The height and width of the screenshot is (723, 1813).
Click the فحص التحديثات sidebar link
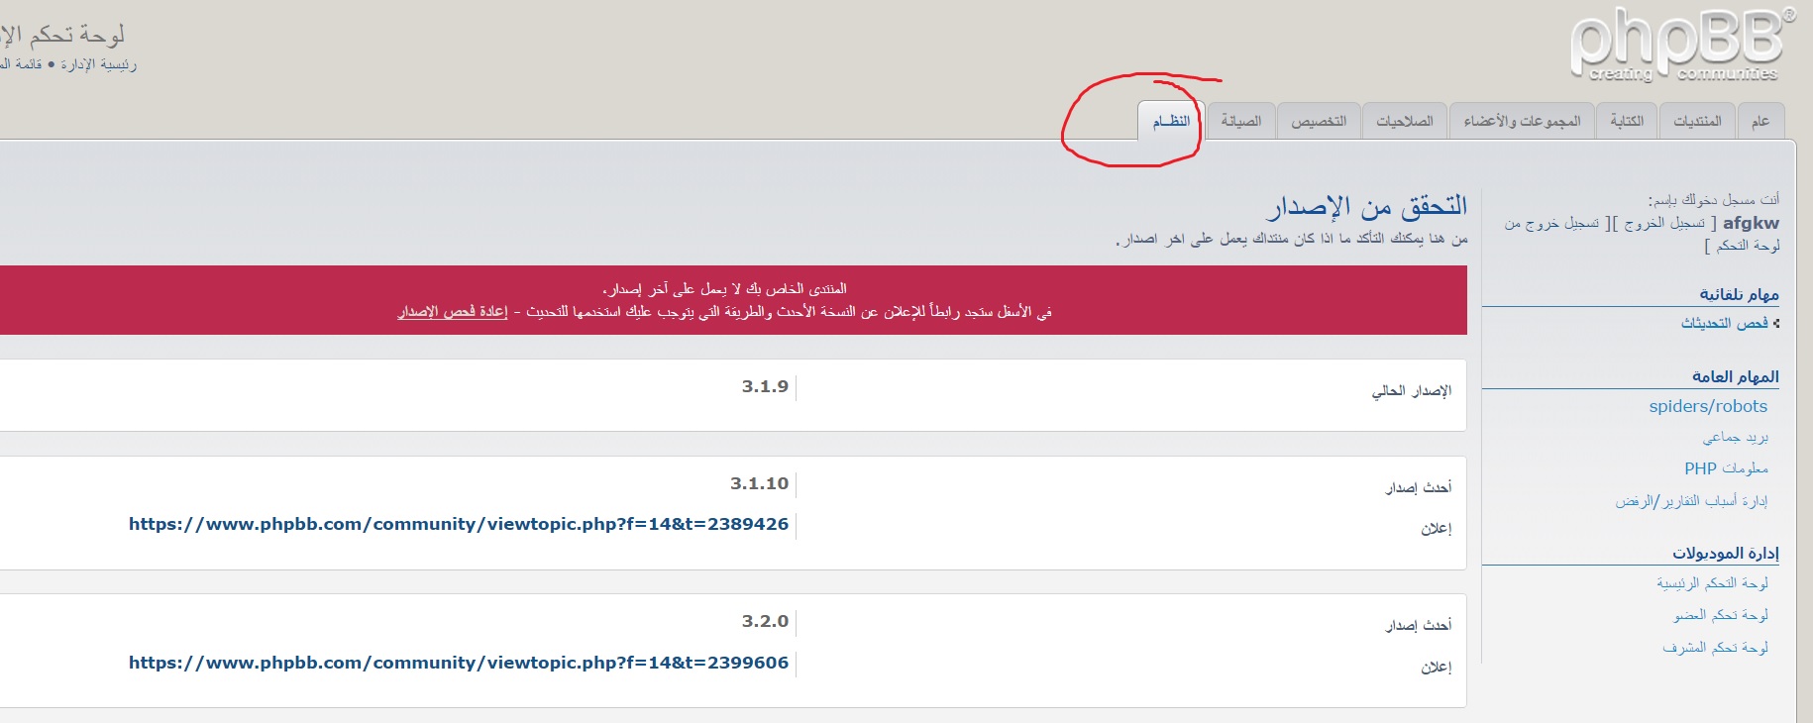pos(1724,323)
